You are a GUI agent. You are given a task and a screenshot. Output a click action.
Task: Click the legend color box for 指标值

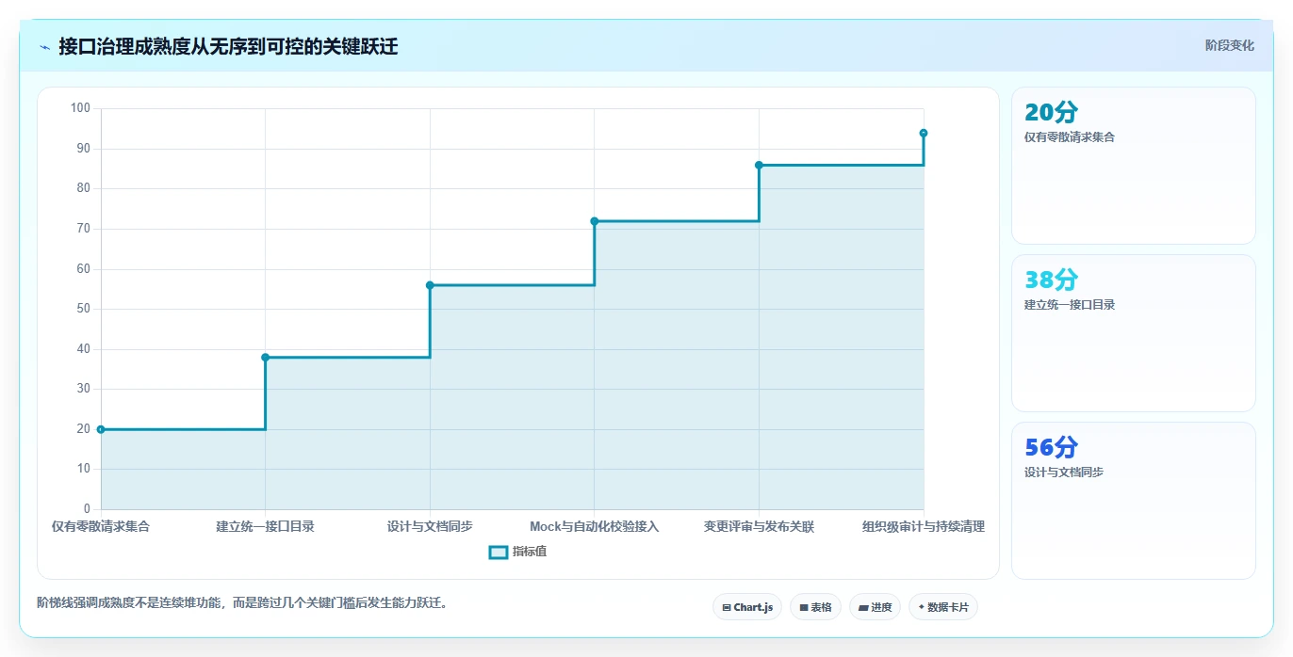point(499,552)
